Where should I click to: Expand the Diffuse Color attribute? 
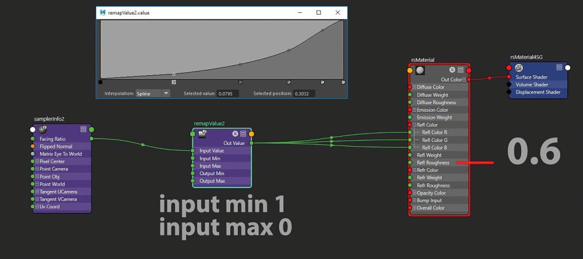click(x=414, y=87)
